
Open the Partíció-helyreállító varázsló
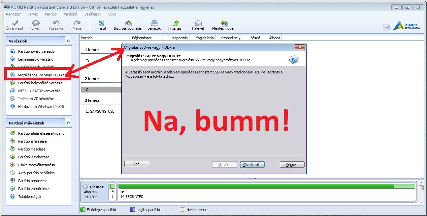36,83
